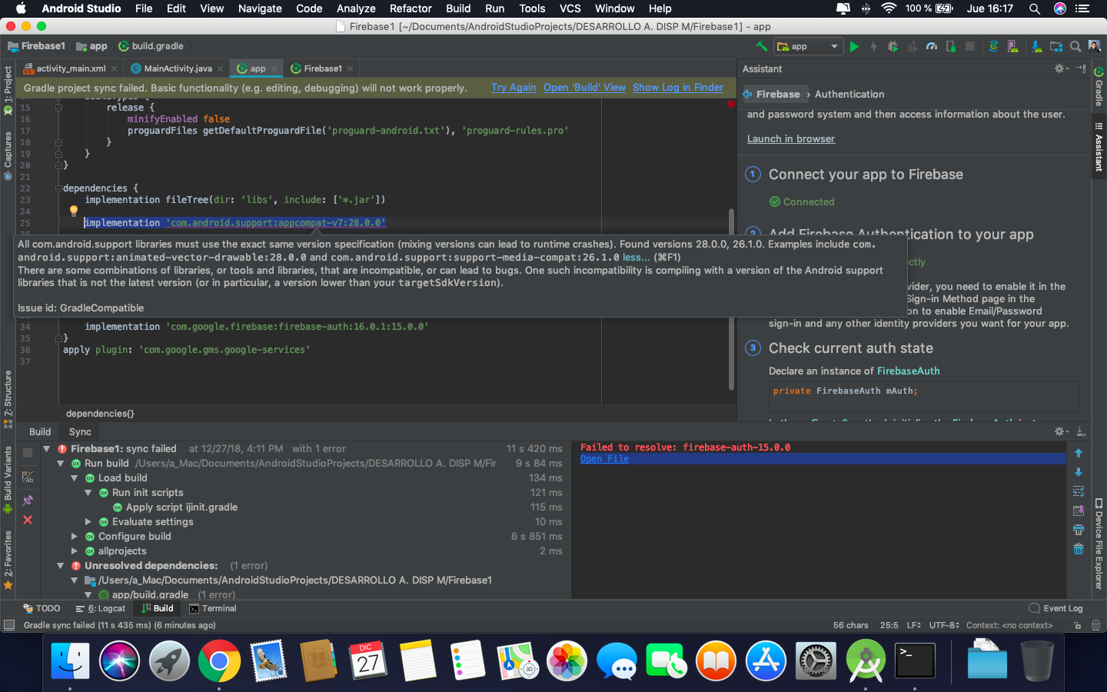The height and width of the screenshot is (692, 1107).
Task: Open the SDK Manager icon
Action: 1036,46
